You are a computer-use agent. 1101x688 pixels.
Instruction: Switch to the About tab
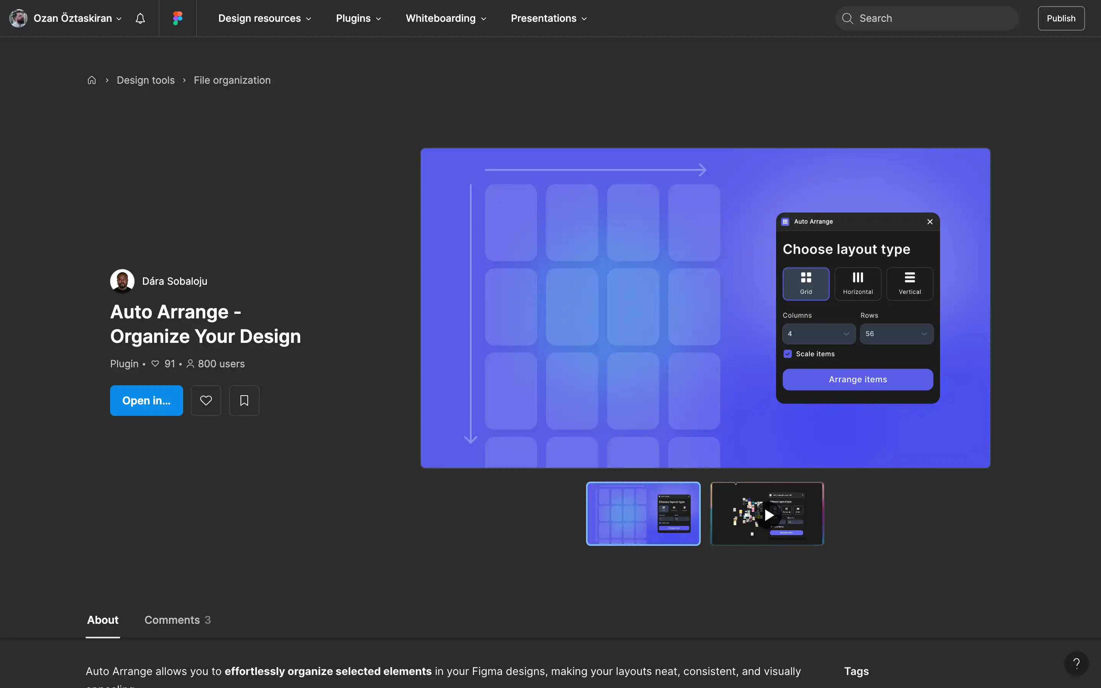[103, 620]
